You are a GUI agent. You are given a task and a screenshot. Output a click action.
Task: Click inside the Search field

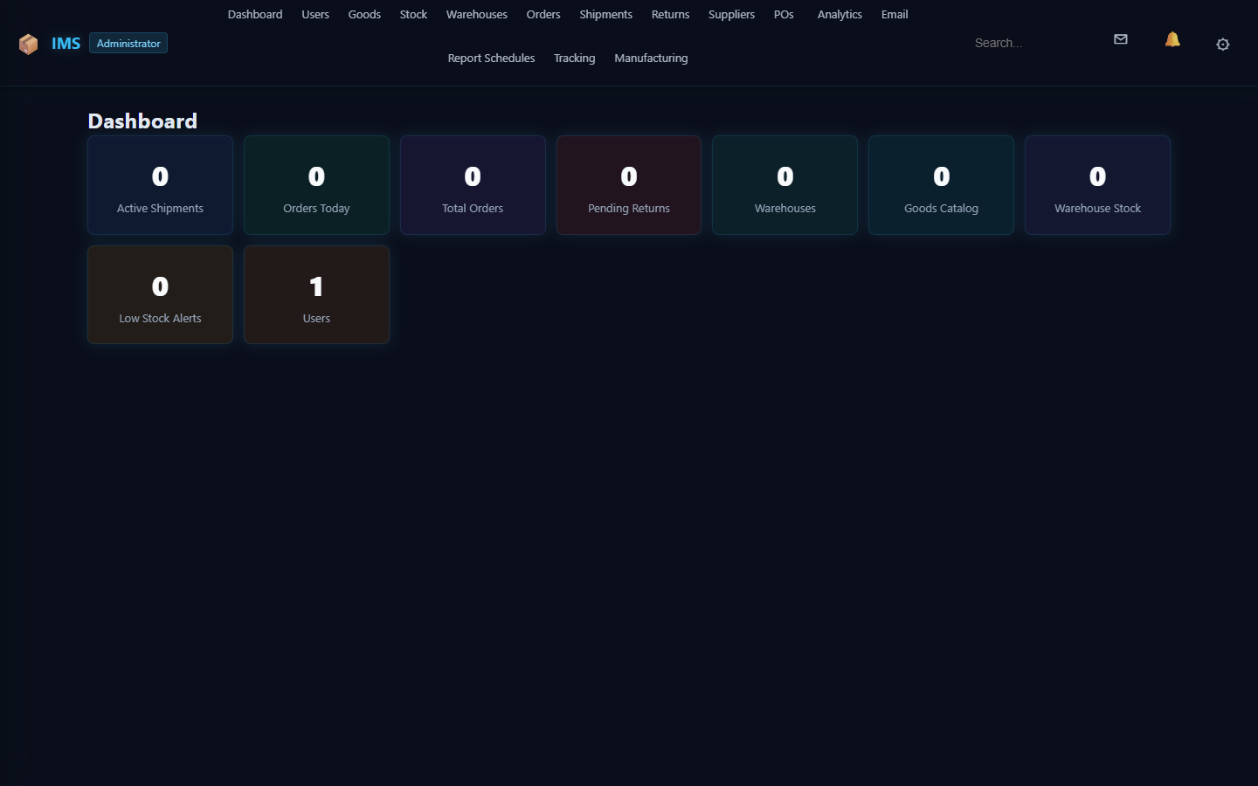click(1031, 42)
